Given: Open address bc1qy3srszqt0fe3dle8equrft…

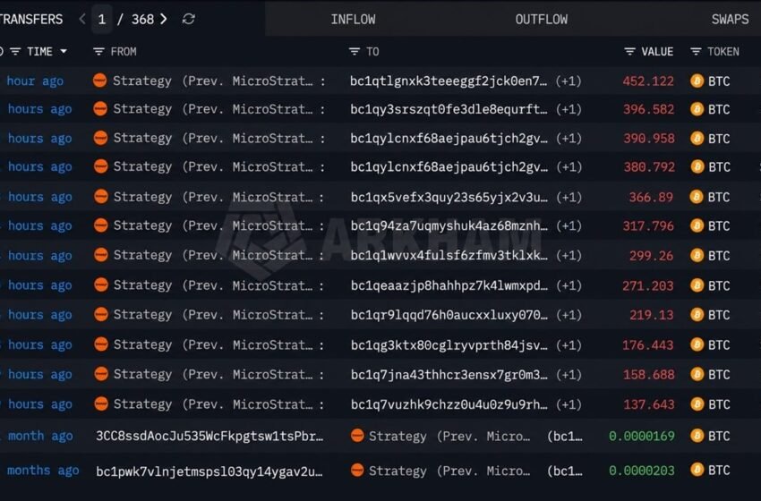Looking at the screenshot, I should 449,110.
